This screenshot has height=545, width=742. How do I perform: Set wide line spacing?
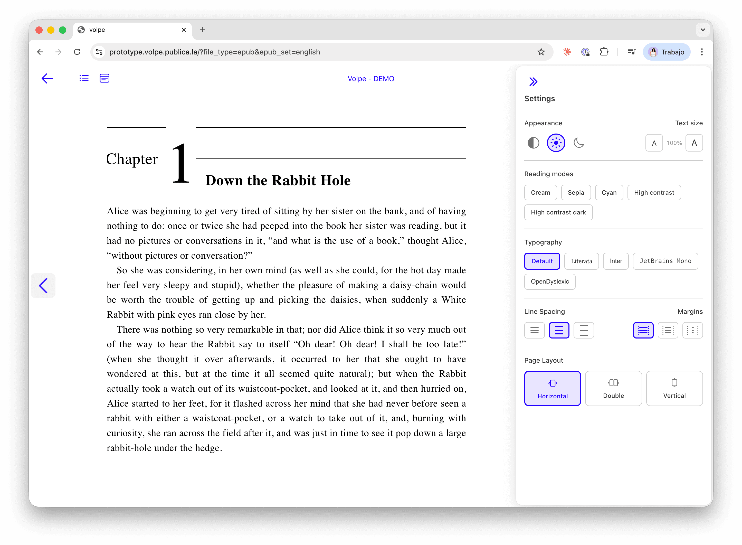point(584,330)
